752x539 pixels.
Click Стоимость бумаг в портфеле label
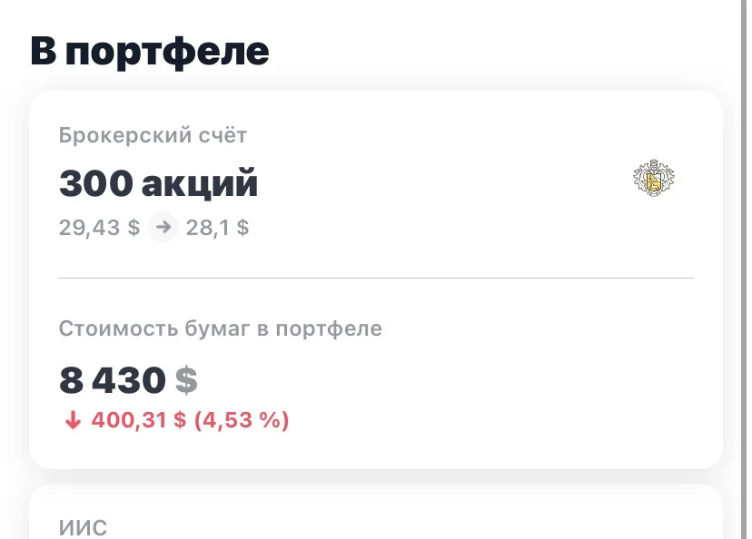coord(220,328)
